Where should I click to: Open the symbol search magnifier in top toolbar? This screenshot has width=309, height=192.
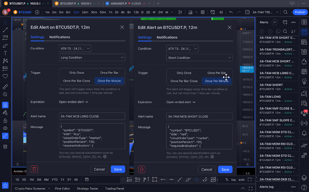tap(285, 12)
